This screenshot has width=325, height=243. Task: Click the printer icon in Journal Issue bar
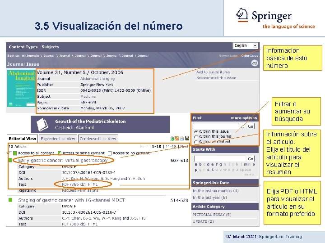254,63
